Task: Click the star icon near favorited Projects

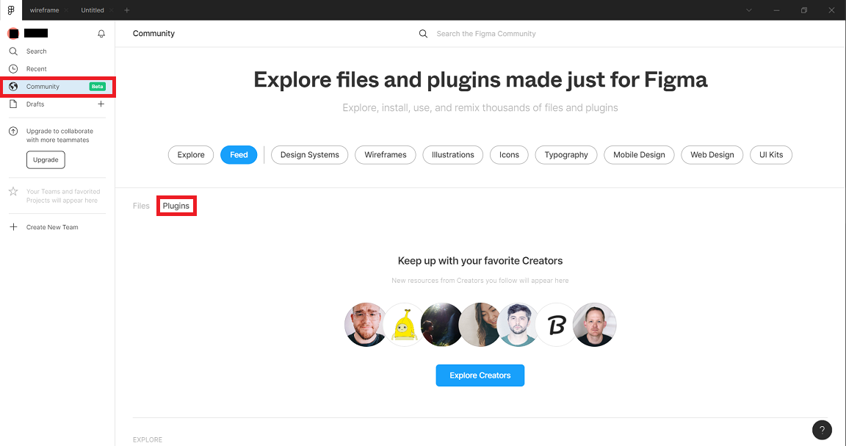Action: point(12,191)
